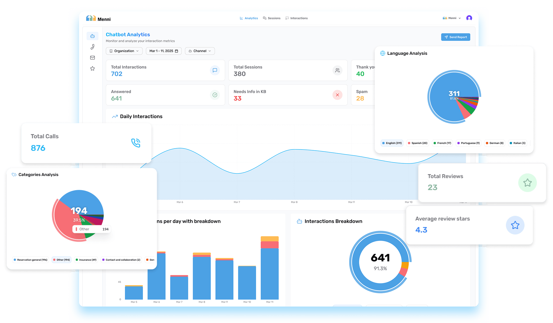
Task: Expand Menni workspace dropdown at top right
Action: (x=452, y=18)
